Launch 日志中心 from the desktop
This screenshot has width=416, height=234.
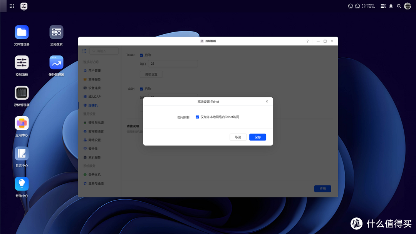(x=22, y=154)
